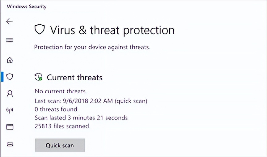Image resolution: width=267 pixels, height=157 pixels.
Task: Click the Last scan date line
Action: pyautogui.click(x=91, y=101)
